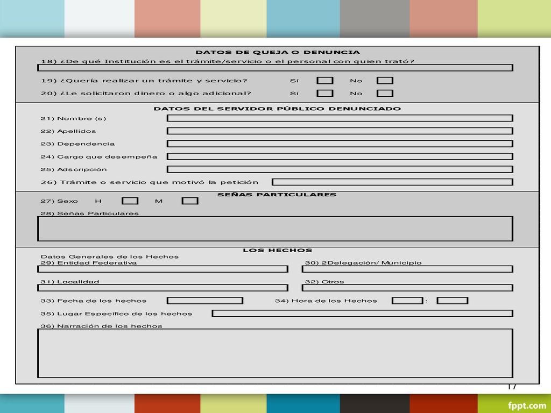Click the minutes box of Hora de los Hechos
This screenshot has width=551, height=413.
pyautogui.click(x=452, y=301)
